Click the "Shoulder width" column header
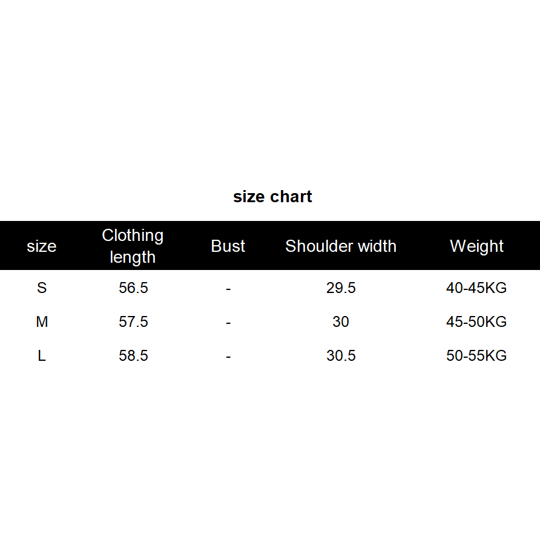The image size is (540, 540). point(341,246)
